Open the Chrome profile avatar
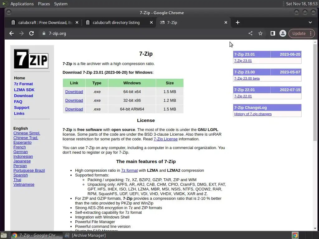 [x=283, y=34]
